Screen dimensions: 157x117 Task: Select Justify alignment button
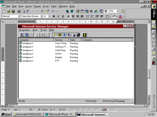(x=82, y=16)
